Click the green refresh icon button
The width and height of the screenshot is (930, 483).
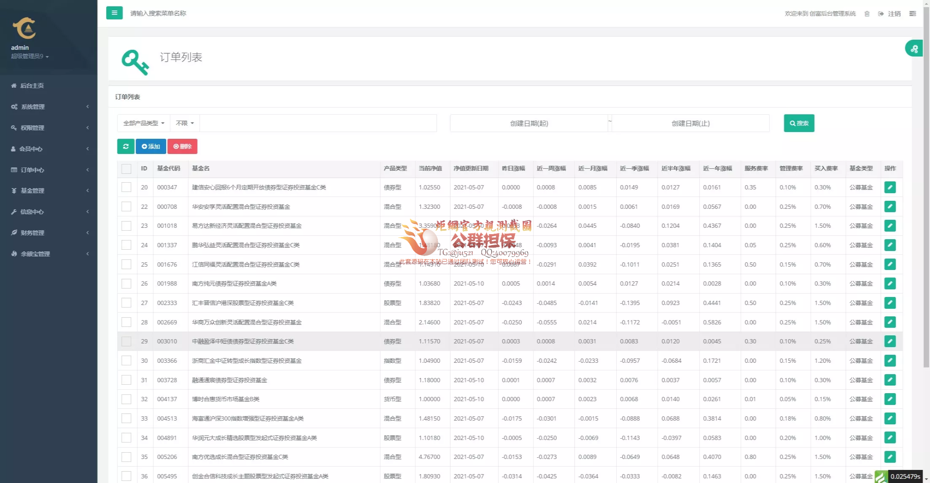(x=126, y=146)
